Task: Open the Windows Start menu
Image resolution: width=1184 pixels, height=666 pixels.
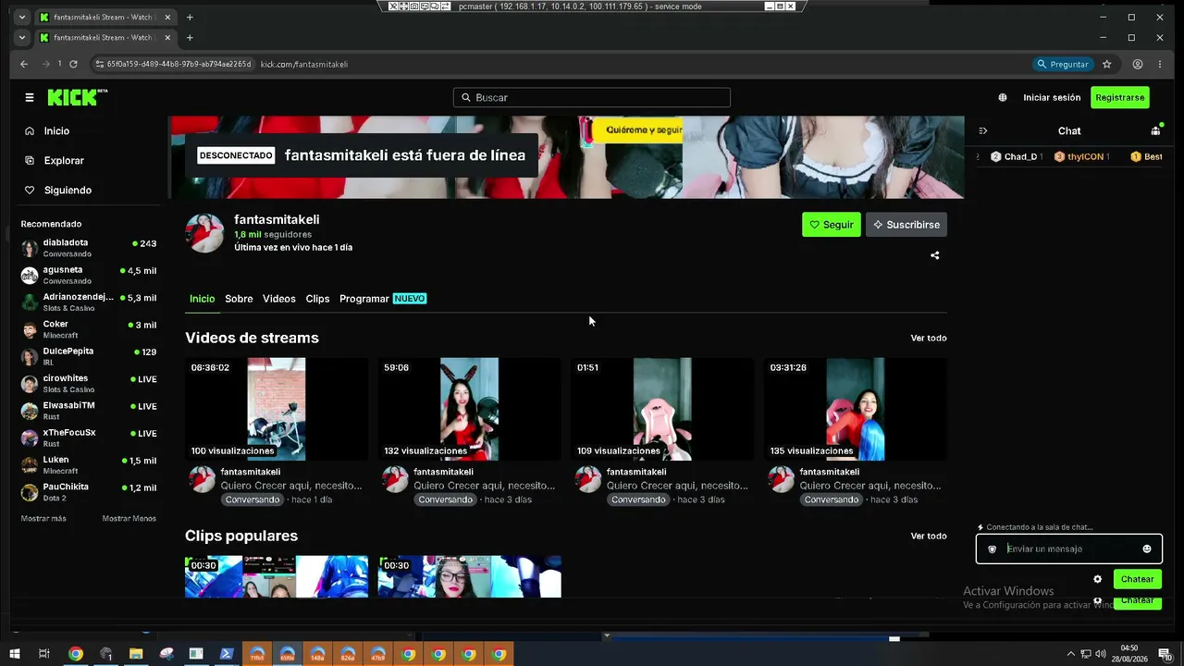Action: pyautogui.click(x=15, y=654)
